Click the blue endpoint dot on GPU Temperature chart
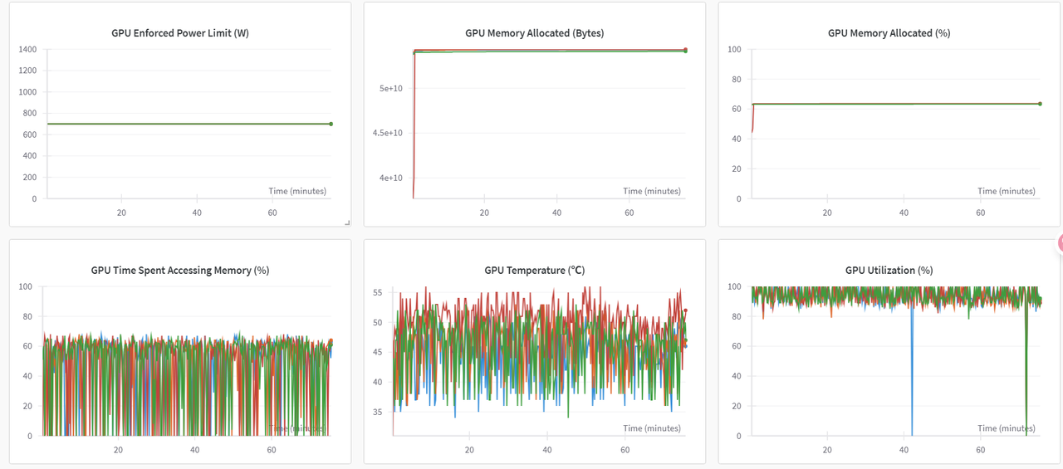The image size is (1063, 469). (x=685, y=345)
